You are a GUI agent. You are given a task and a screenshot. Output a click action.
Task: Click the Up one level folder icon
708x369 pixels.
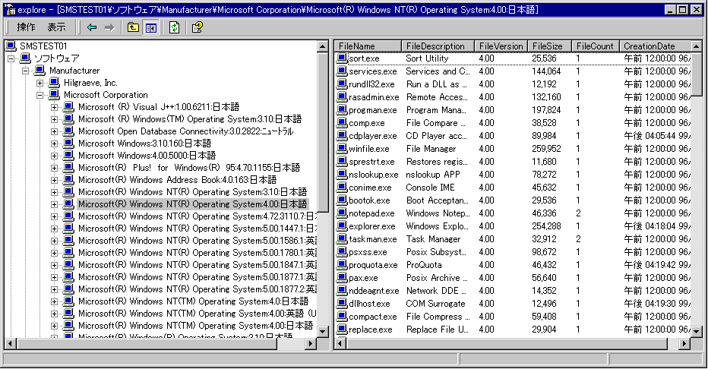pos(133,27)
